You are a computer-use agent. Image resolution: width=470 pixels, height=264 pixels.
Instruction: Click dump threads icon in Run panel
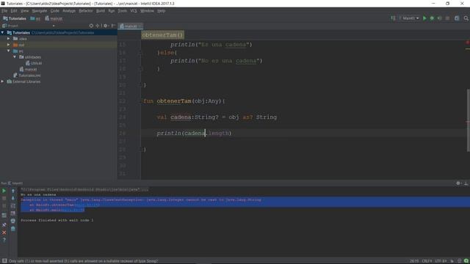click(x=4, y=216)
